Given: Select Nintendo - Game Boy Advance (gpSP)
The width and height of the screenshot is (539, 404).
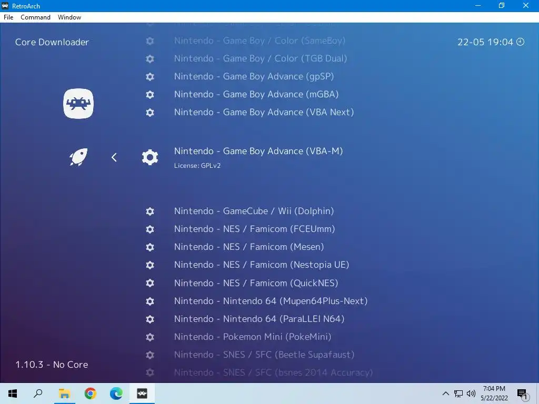Looking at the screenshot, I should pyautogui.click(x=254, y=77).
